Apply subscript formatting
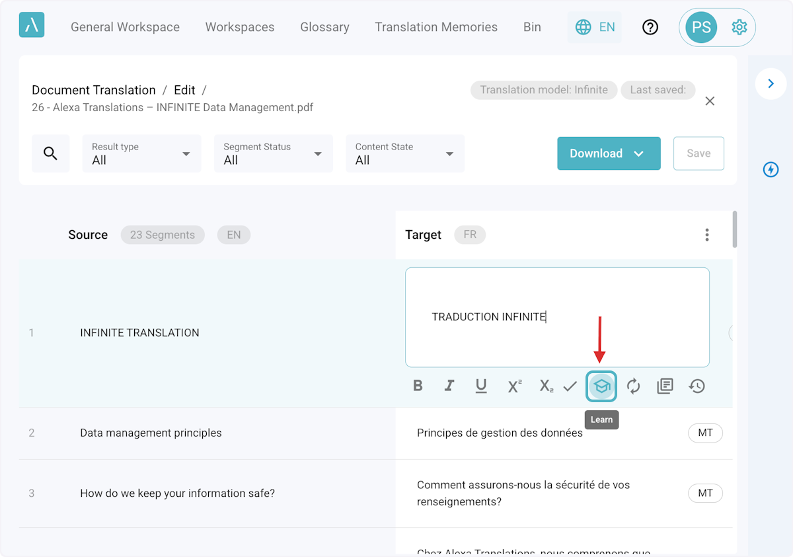The image size is (793, 557). pyautogui.click(x=546, y=386)
